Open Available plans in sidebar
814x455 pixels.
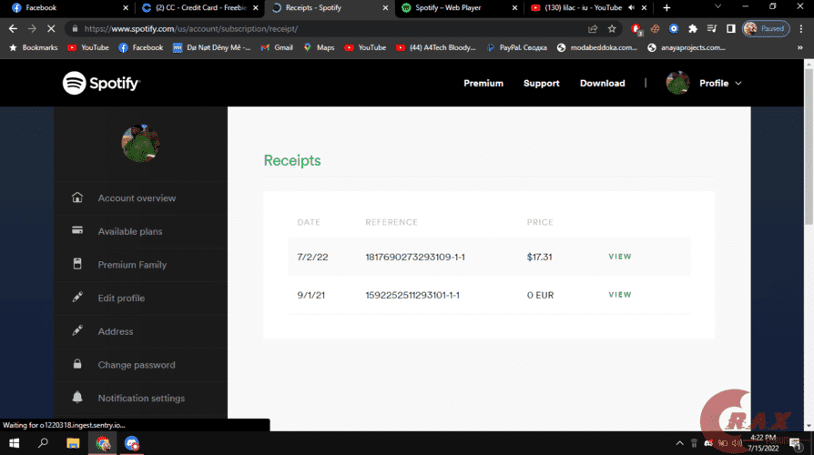130,231
